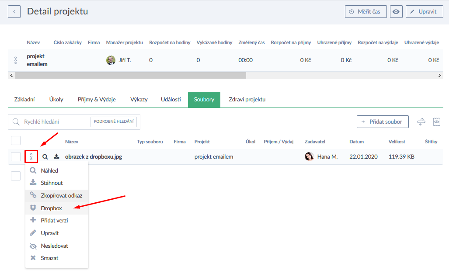This screenshot has width=449, height=274.
Task: Toggle the select-all checkbox in file header
Action: (16, 140)
